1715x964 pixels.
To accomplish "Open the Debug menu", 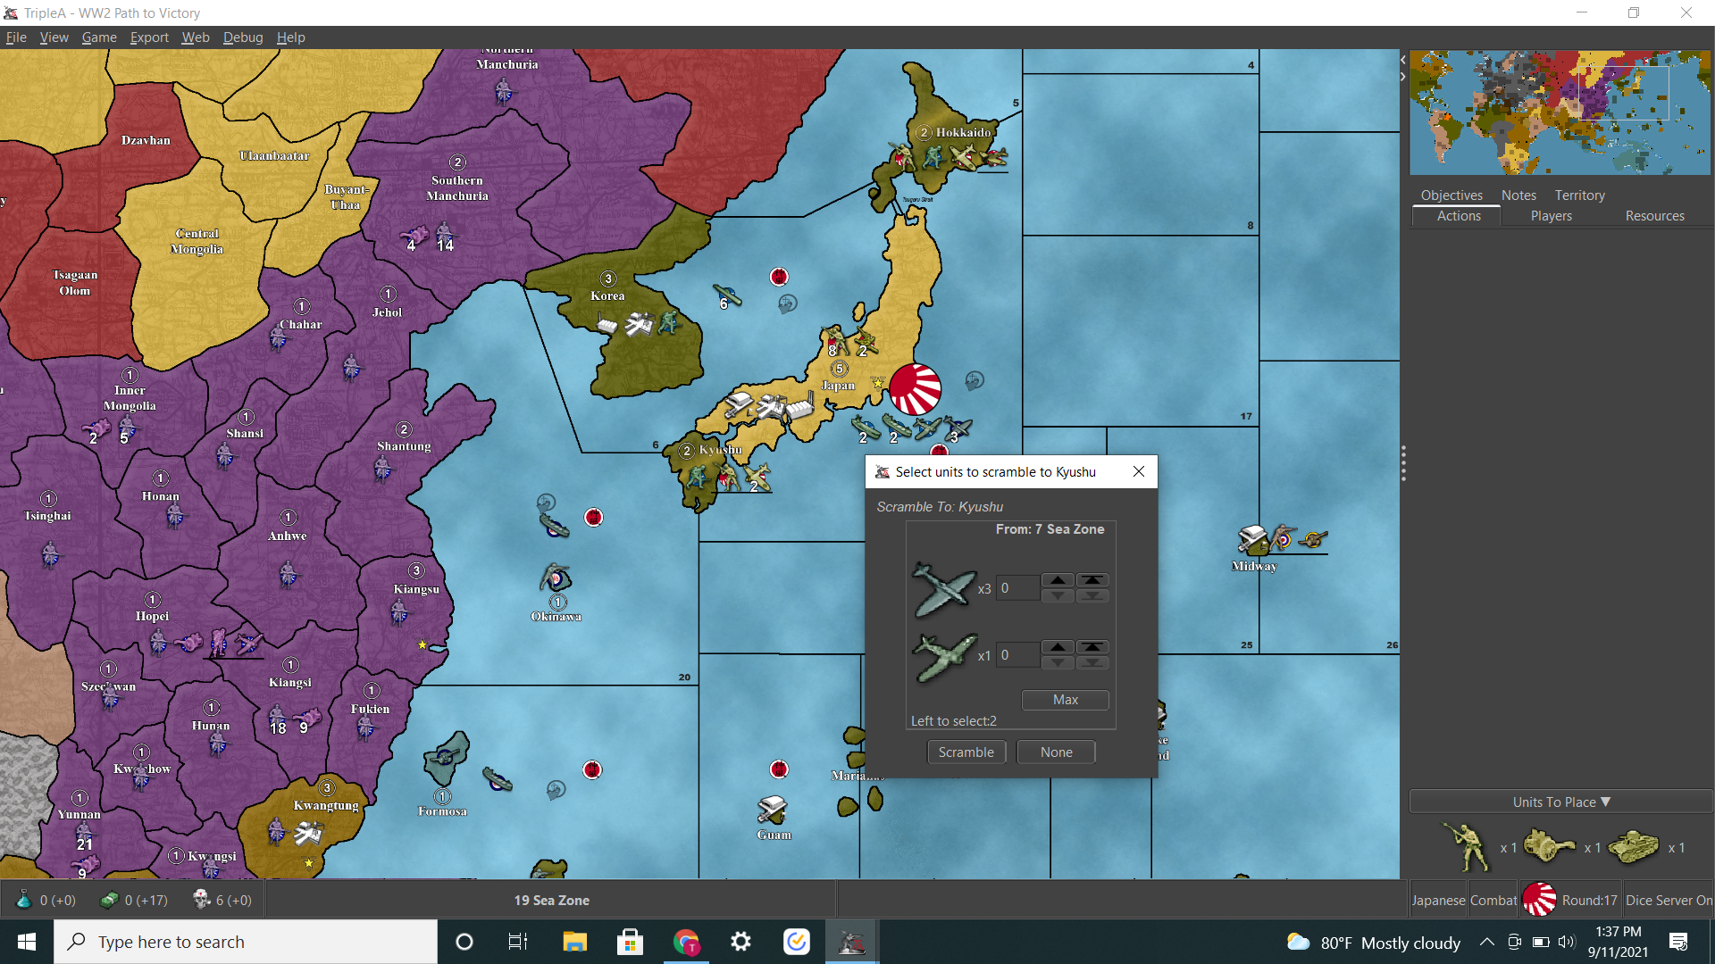I will pos(243,37).
